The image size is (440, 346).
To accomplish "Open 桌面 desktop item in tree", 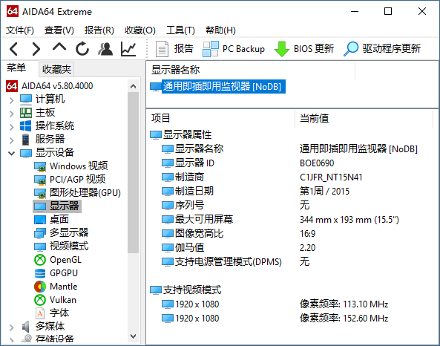I will tap(51, 219).
